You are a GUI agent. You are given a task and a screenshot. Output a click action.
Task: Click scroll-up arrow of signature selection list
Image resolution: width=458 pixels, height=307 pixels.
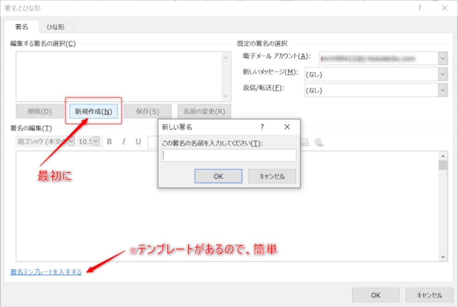pos(225,57)
